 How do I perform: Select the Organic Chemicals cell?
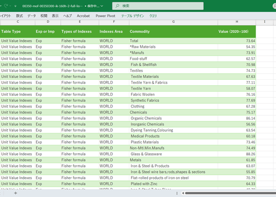pyautogui.click(x=173, y=118)
